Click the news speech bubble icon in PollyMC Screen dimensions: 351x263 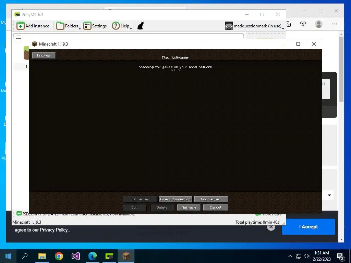point(19,214)
